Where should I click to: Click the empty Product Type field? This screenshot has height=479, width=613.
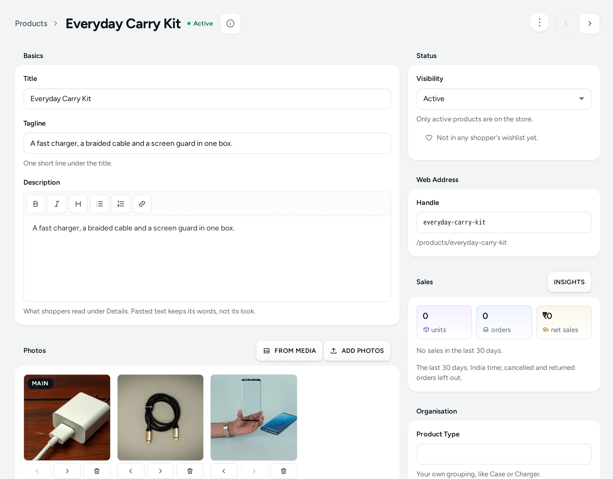point(504,454)
